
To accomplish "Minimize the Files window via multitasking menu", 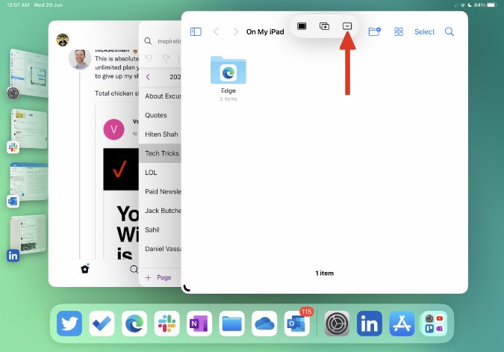I will click(x=347, y=26).
